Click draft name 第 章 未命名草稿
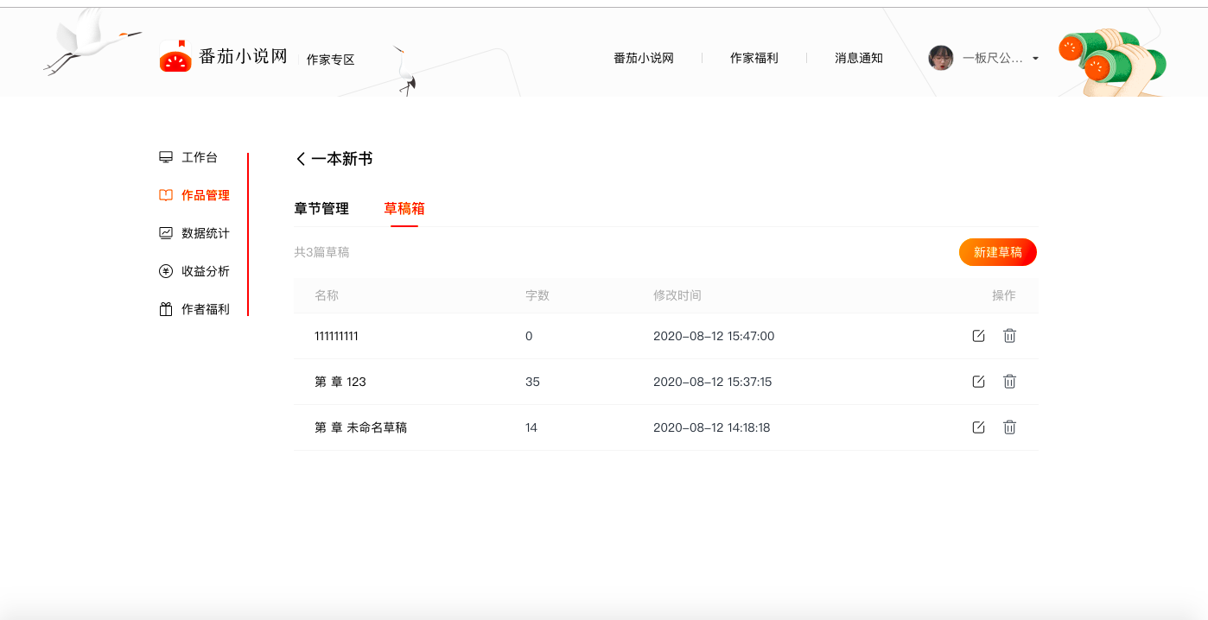Screen dimensions: 1208x620 point(360,427)
